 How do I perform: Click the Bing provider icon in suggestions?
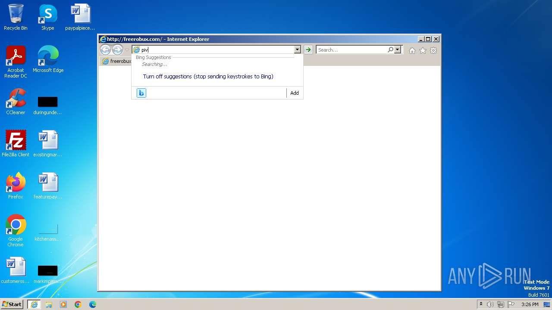tap(141, 93)
